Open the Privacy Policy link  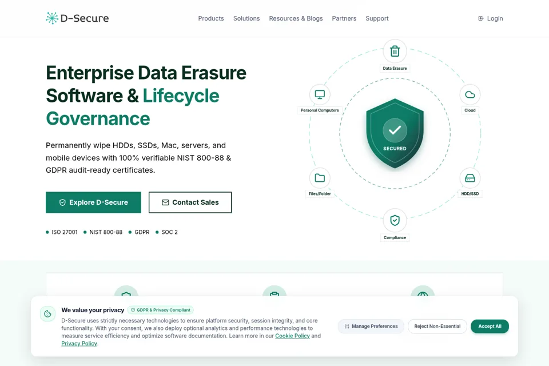click(79, 344)
